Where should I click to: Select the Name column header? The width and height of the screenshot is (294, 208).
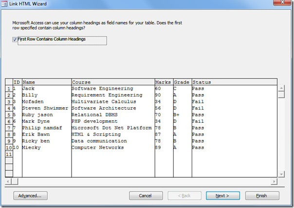[47, 82]
